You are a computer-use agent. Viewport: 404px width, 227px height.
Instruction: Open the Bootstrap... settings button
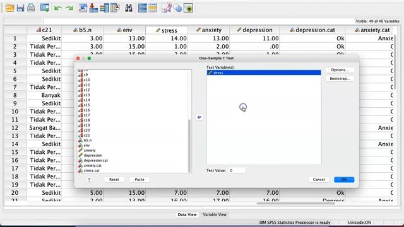(340, 79)
